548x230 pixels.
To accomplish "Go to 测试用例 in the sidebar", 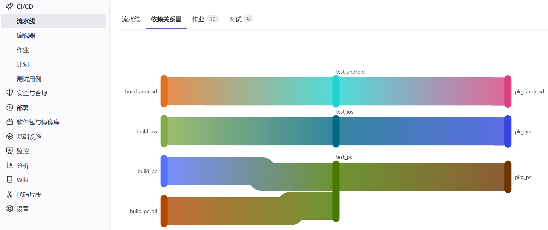I will pos(29,79).
